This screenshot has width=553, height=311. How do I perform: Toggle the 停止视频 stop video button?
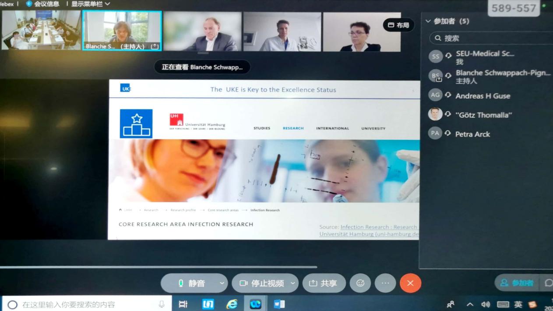(x=261, y=283)
